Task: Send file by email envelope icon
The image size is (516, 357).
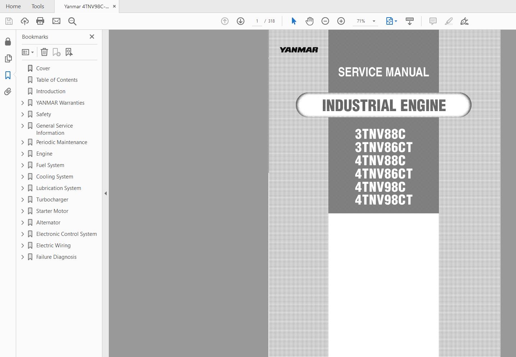Action: [56, 21]
